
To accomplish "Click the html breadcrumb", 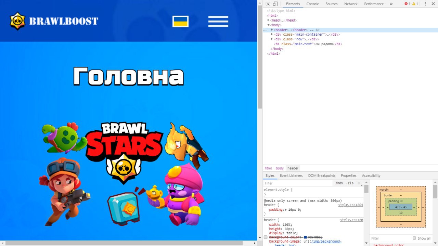I will [268, 168].
